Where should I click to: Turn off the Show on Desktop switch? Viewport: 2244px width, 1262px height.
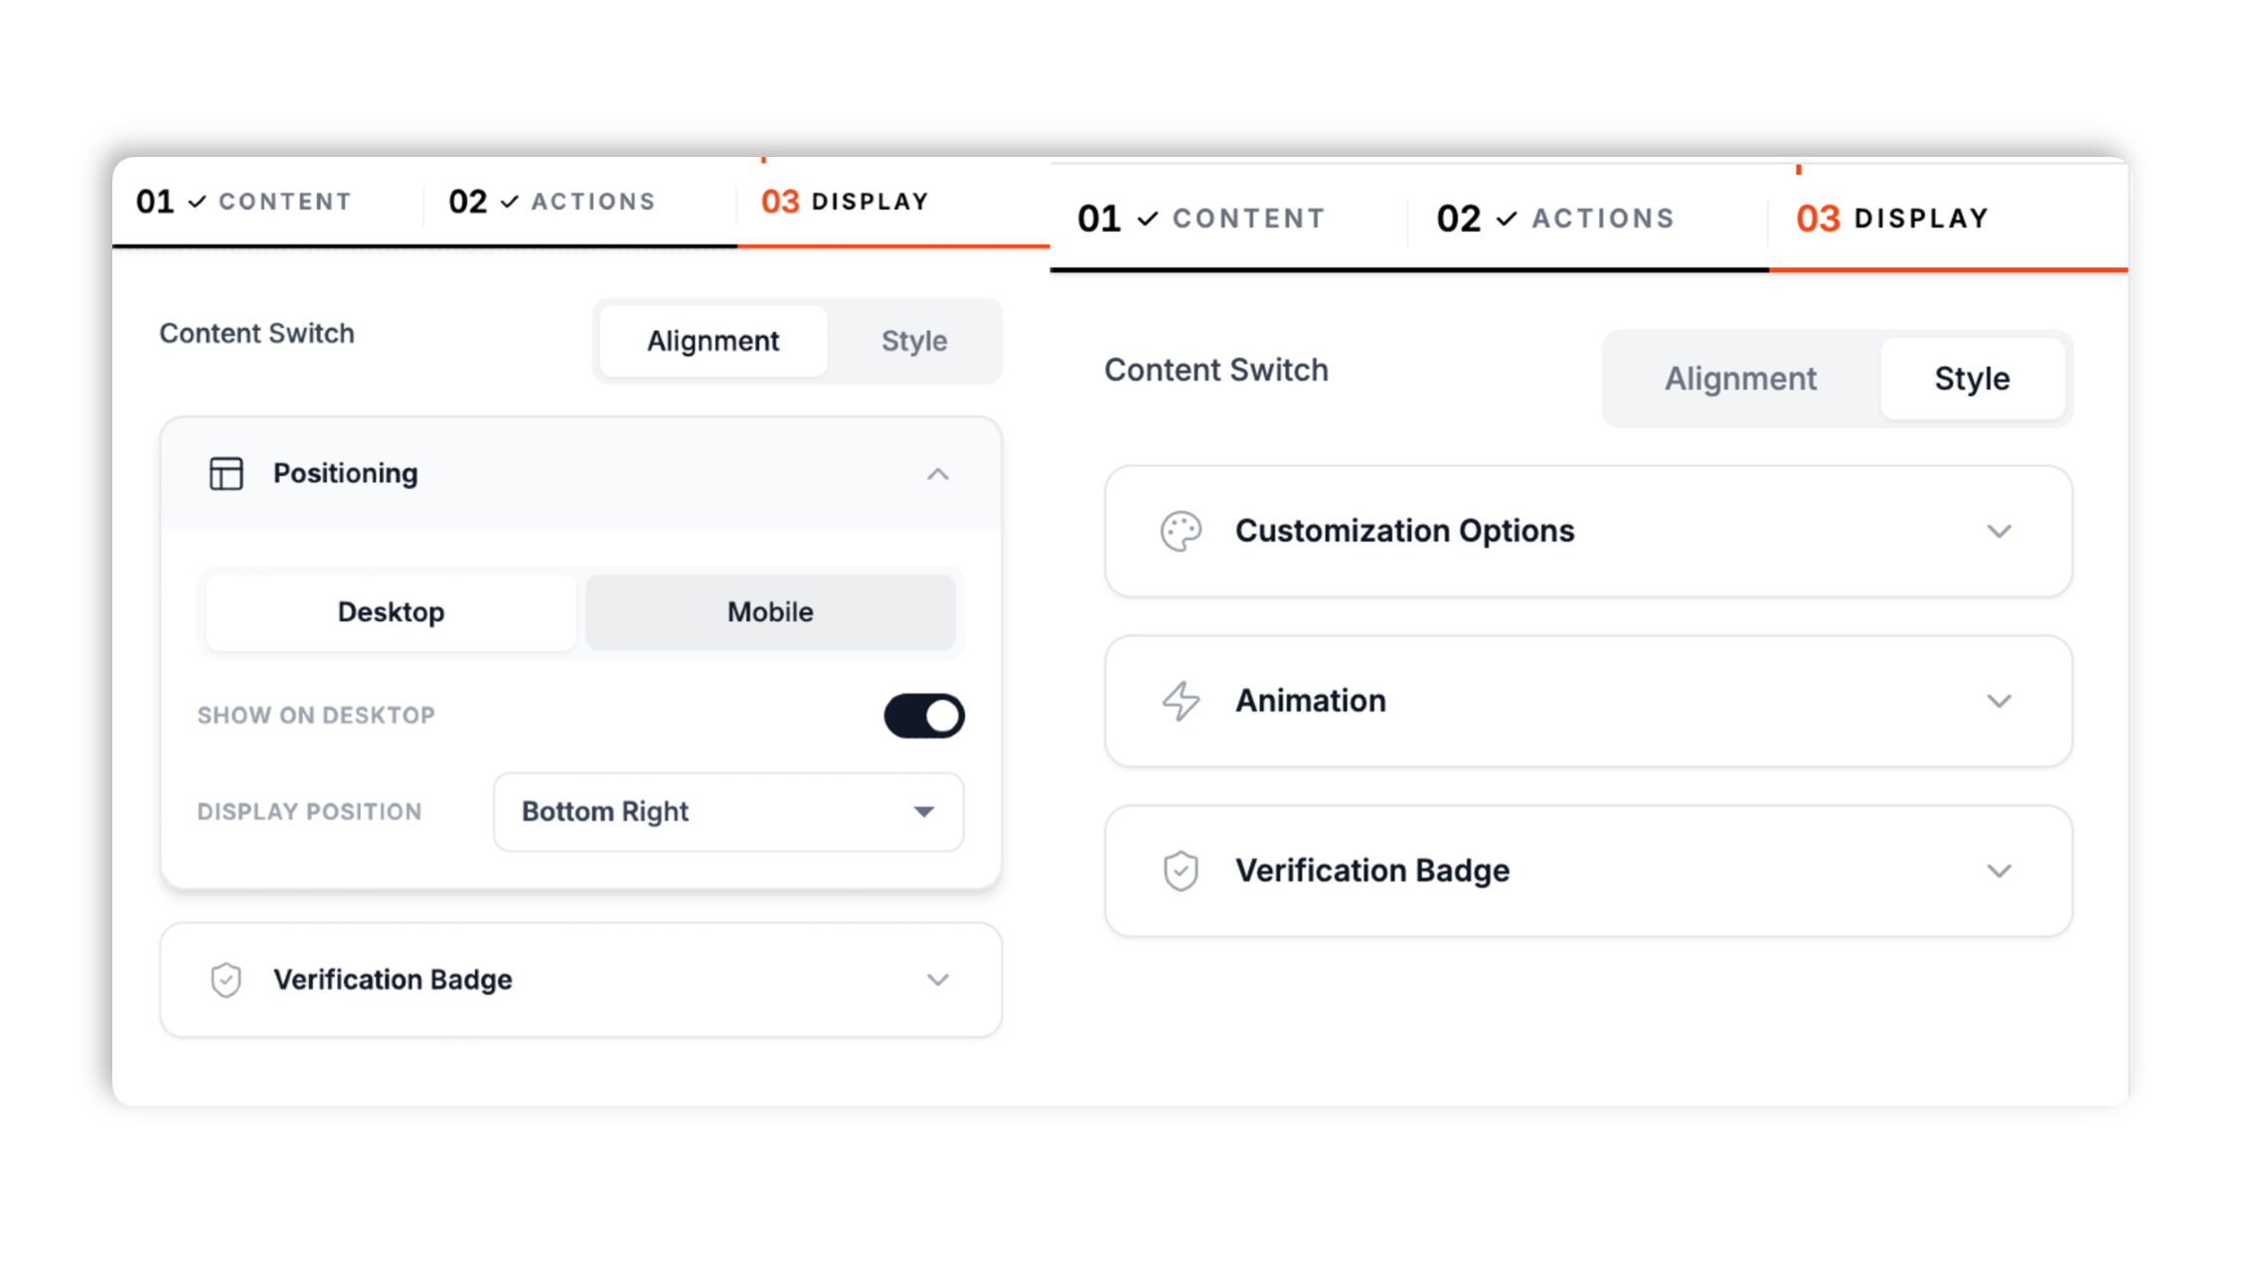click(x=924, y=715)
